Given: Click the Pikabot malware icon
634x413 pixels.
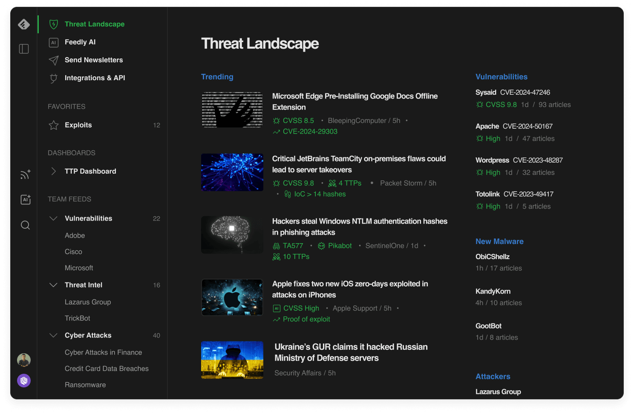Looking at the screenshot, I should pyautogui.click(x=322, y=246).
